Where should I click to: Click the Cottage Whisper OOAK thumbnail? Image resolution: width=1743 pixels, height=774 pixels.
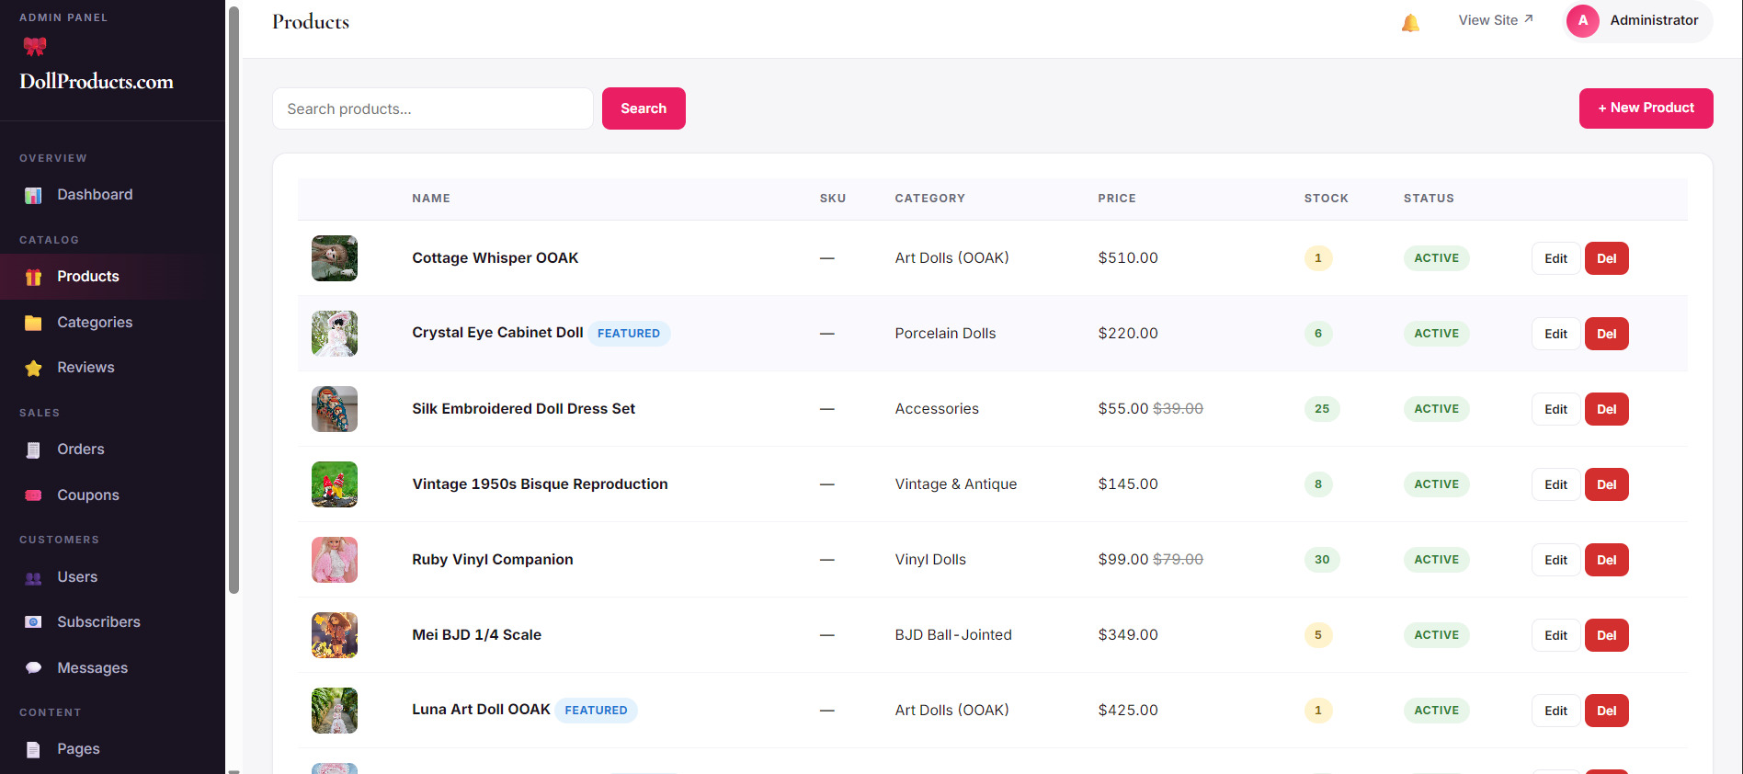[x=335, y=258]
